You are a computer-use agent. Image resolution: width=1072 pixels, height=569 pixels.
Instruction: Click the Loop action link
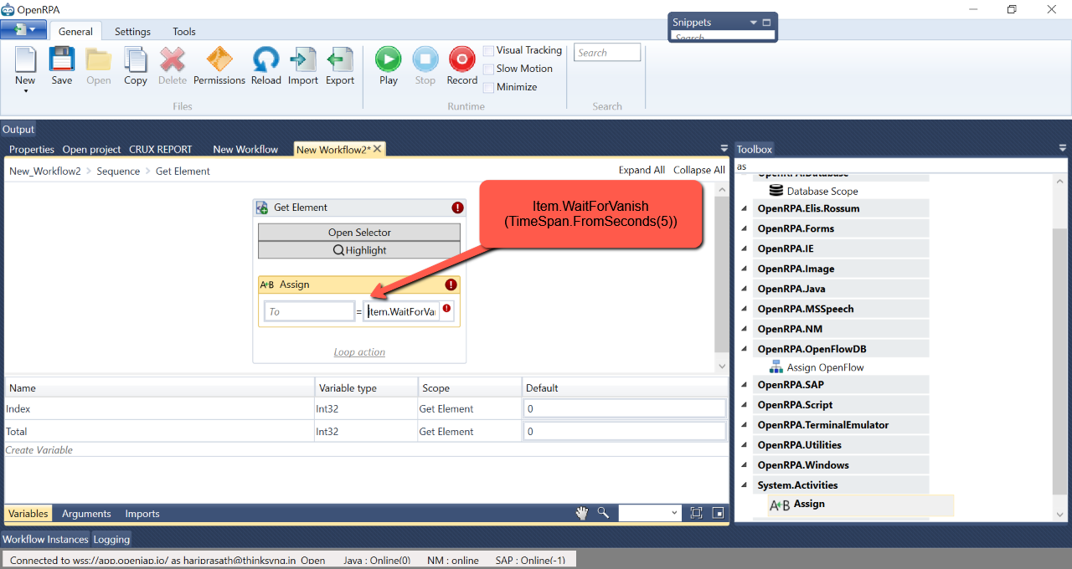point(359,352)
